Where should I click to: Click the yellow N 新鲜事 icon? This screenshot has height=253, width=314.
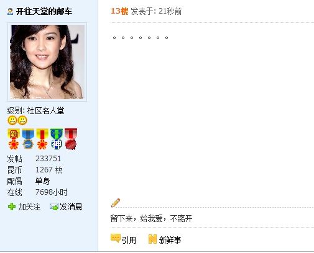(x=152, y=239)
